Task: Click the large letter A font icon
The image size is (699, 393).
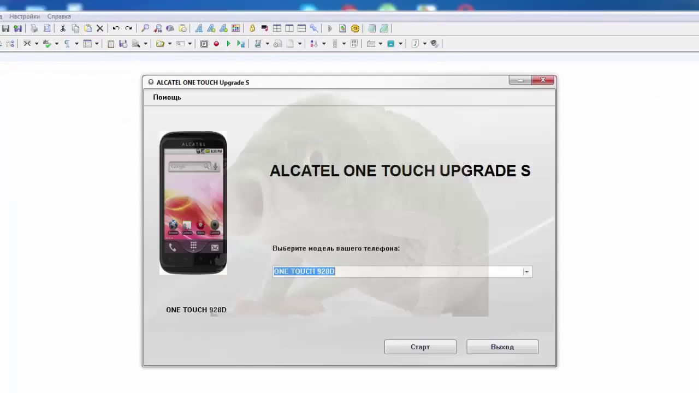Action: [x=199, y=28]
